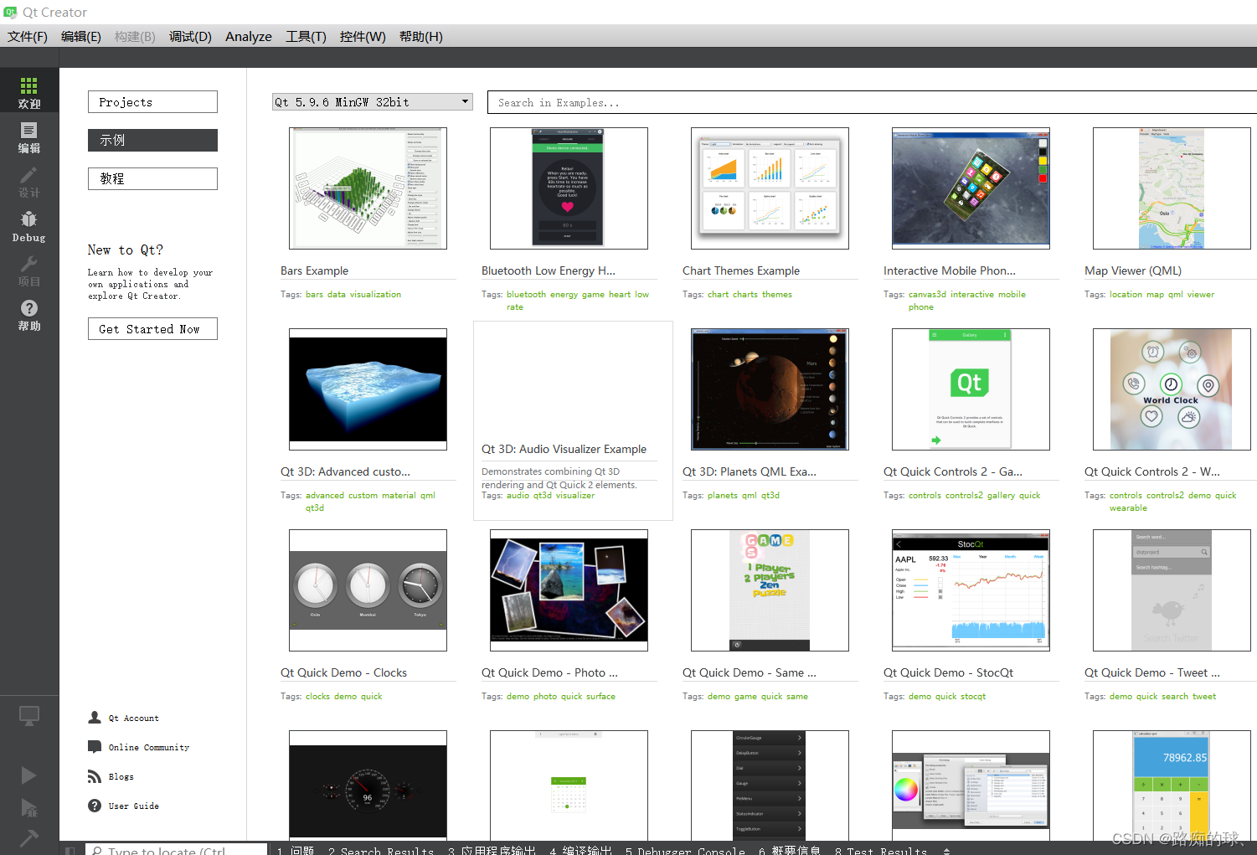Open the Test Results pane
1257x855 pixels.
[x=881, y=851]
